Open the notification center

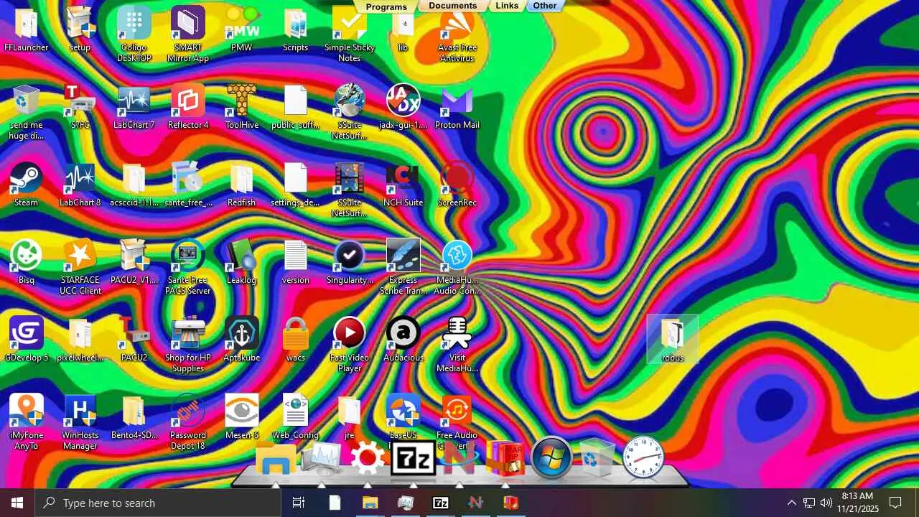[x=895, y=503]
